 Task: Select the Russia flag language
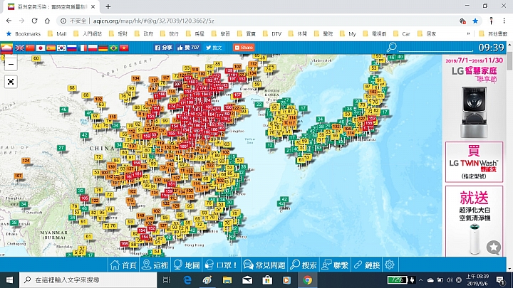click(x=72, y=48)
